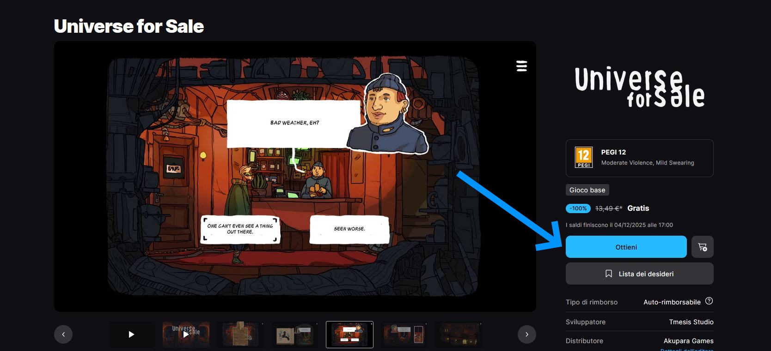Click the Gioco base tag
The image size is (771, 351).
tap(587, 190)
